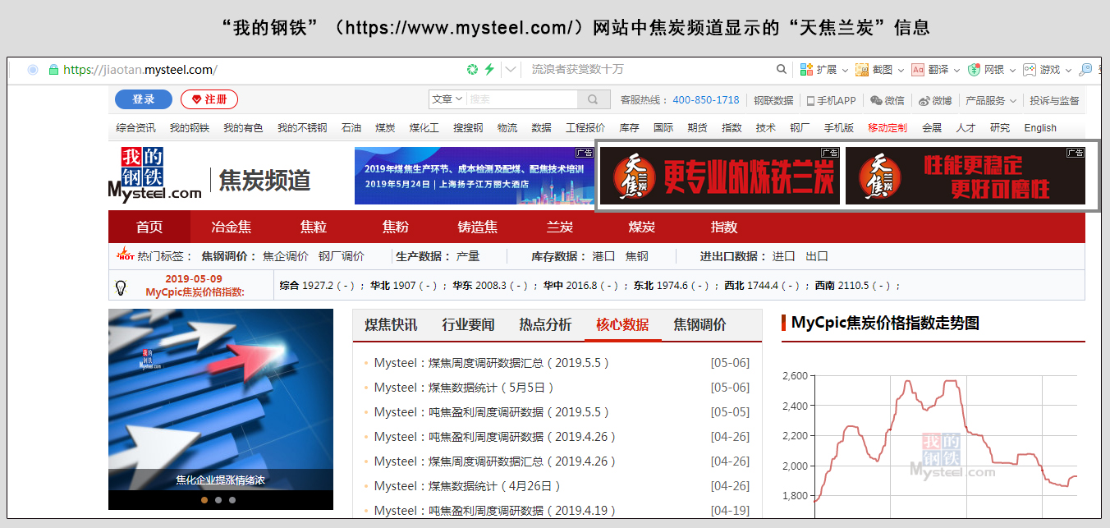Expand the 扩展 dropdown arrow
This screenshot has width=1110, height=528.
[x=844, y=71]
